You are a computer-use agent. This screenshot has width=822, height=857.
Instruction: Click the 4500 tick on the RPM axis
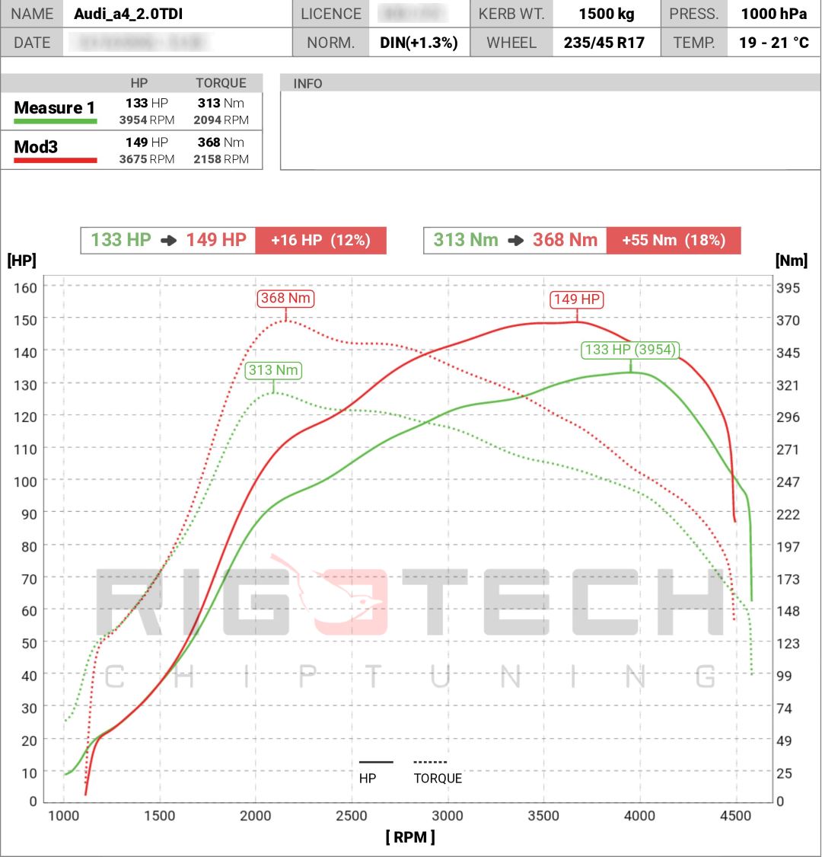(x=736, y=816)
